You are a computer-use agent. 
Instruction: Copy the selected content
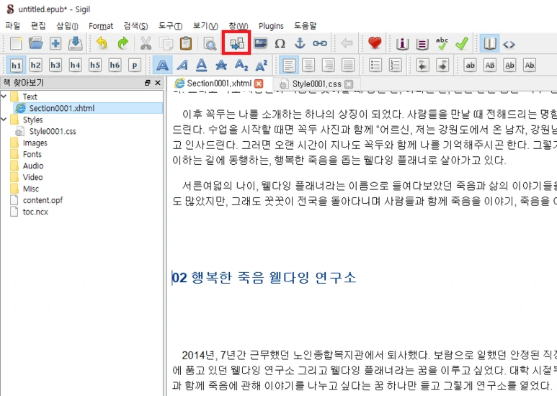[166, 43]
